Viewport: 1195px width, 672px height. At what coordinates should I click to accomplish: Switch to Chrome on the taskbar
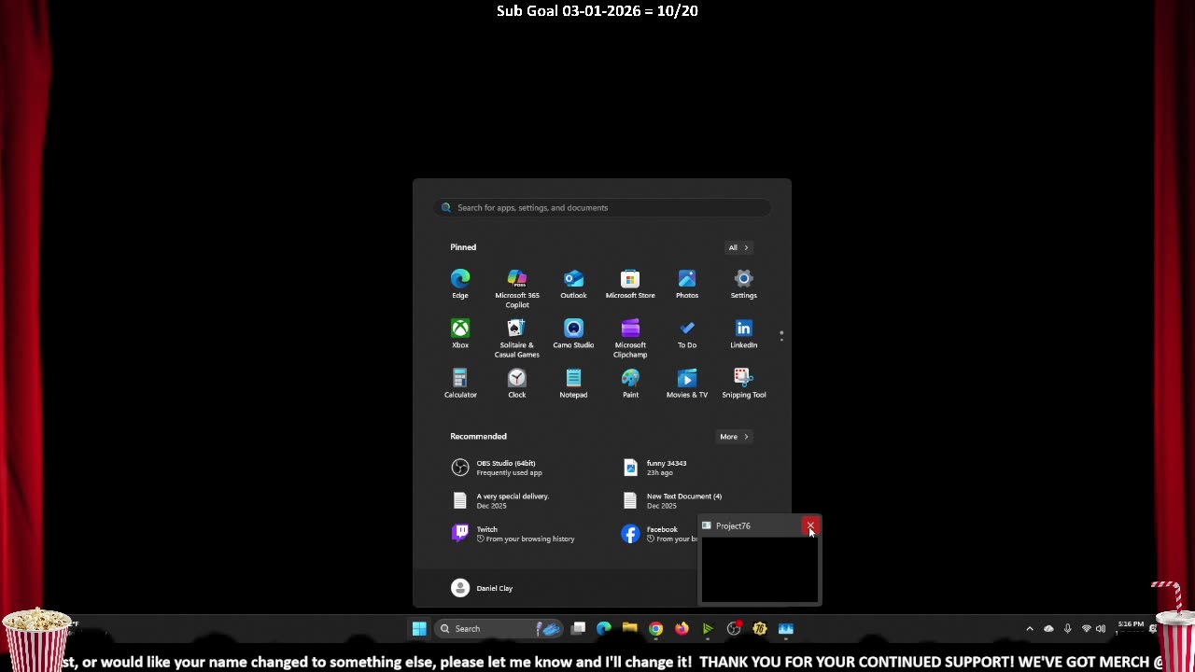point(656,628)
